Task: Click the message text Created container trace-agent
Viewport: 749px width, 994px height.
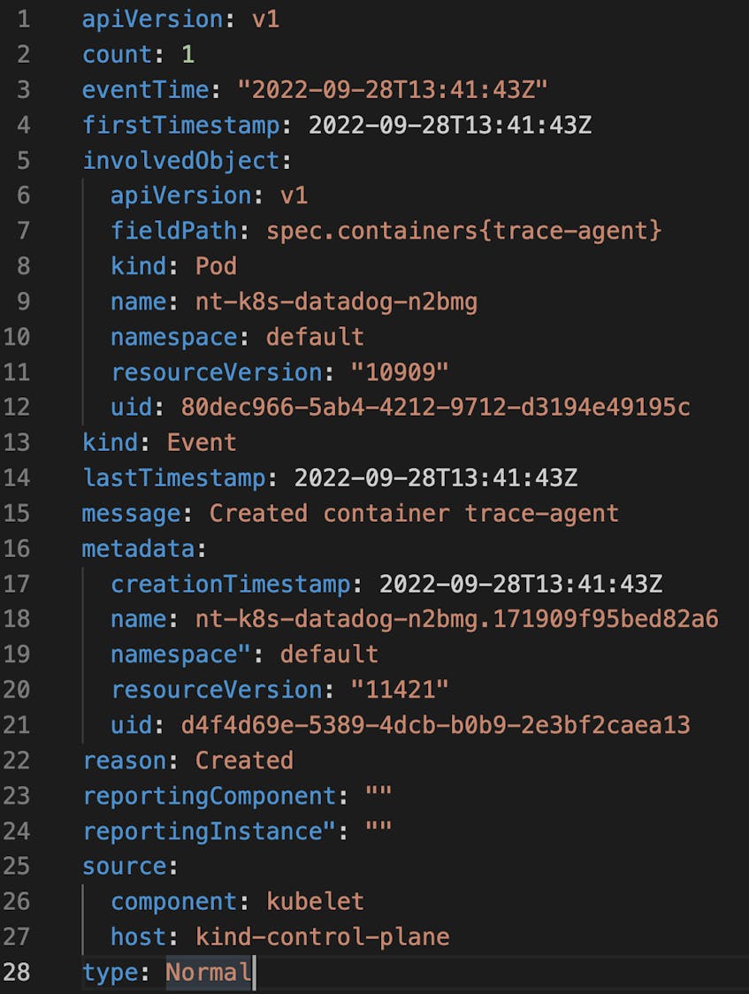Action: 414,514
